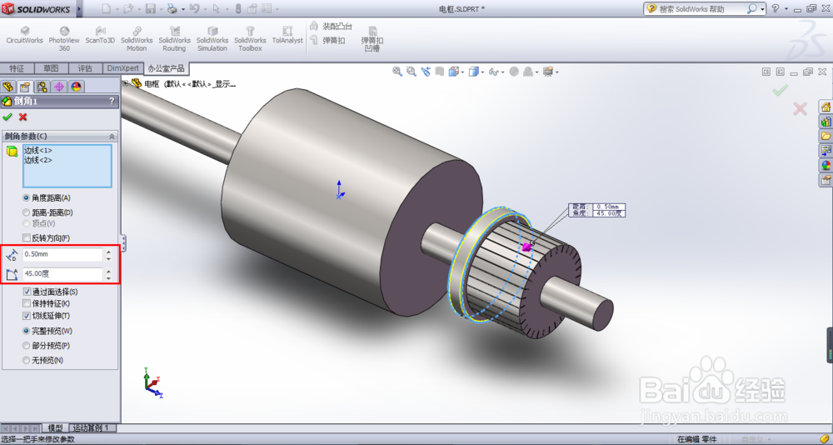Click the Rebuild traffic light icon
This screenshot has width=833, height=445.
(x=238, y=8)
